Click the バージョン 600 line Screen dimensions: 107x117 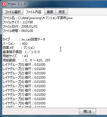point(15,43)
